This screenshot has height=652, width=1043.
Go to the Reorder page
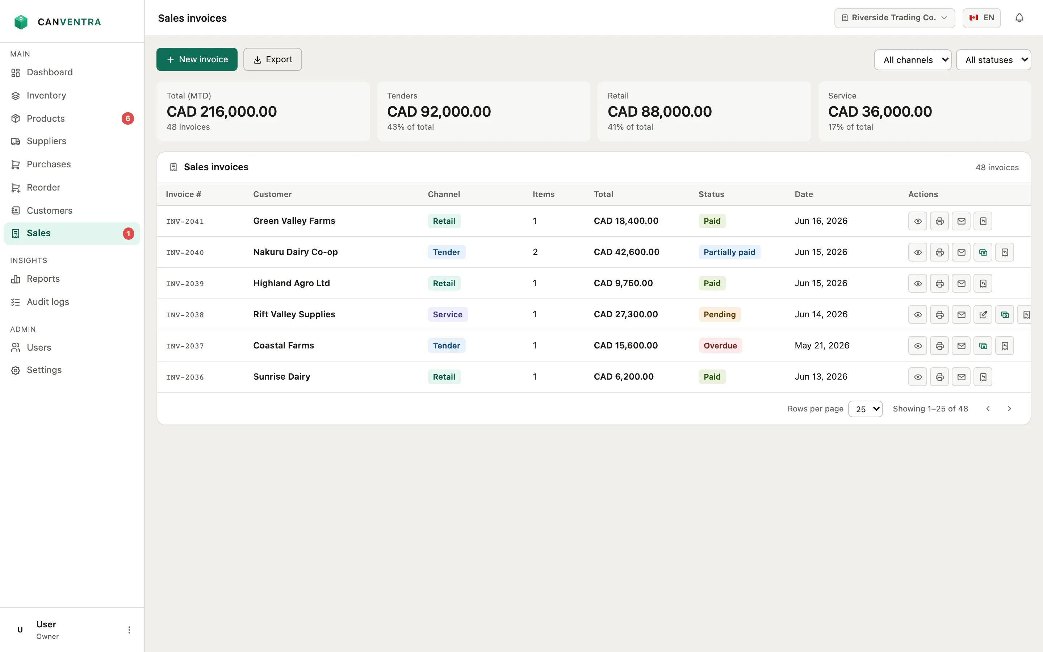coord(72,188)
